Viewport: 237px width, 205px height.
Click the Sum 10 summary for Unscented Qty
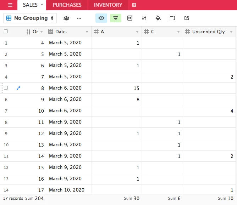pos(226,198)
